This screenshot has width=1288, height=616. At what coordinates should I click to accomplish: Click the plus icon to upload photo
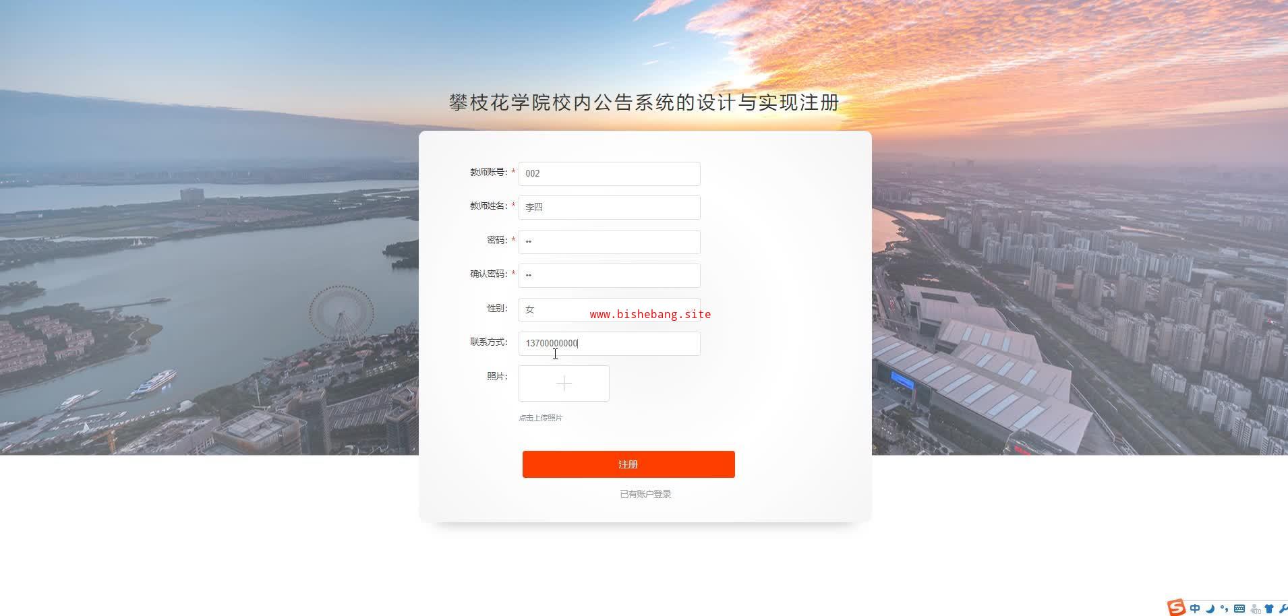(x=564, y=383)
